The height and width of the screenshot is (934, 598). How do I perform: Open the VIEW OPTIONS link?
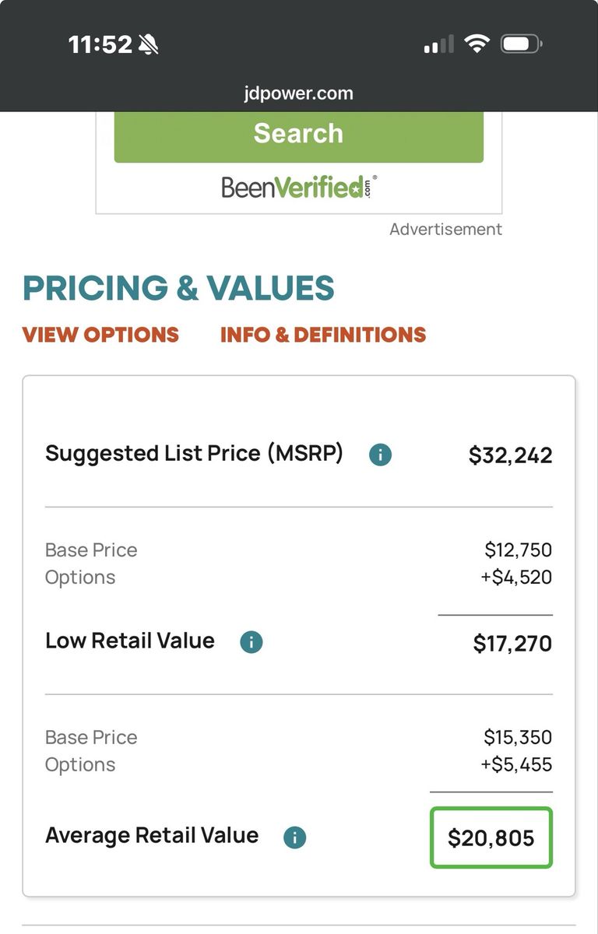point(100,335)
